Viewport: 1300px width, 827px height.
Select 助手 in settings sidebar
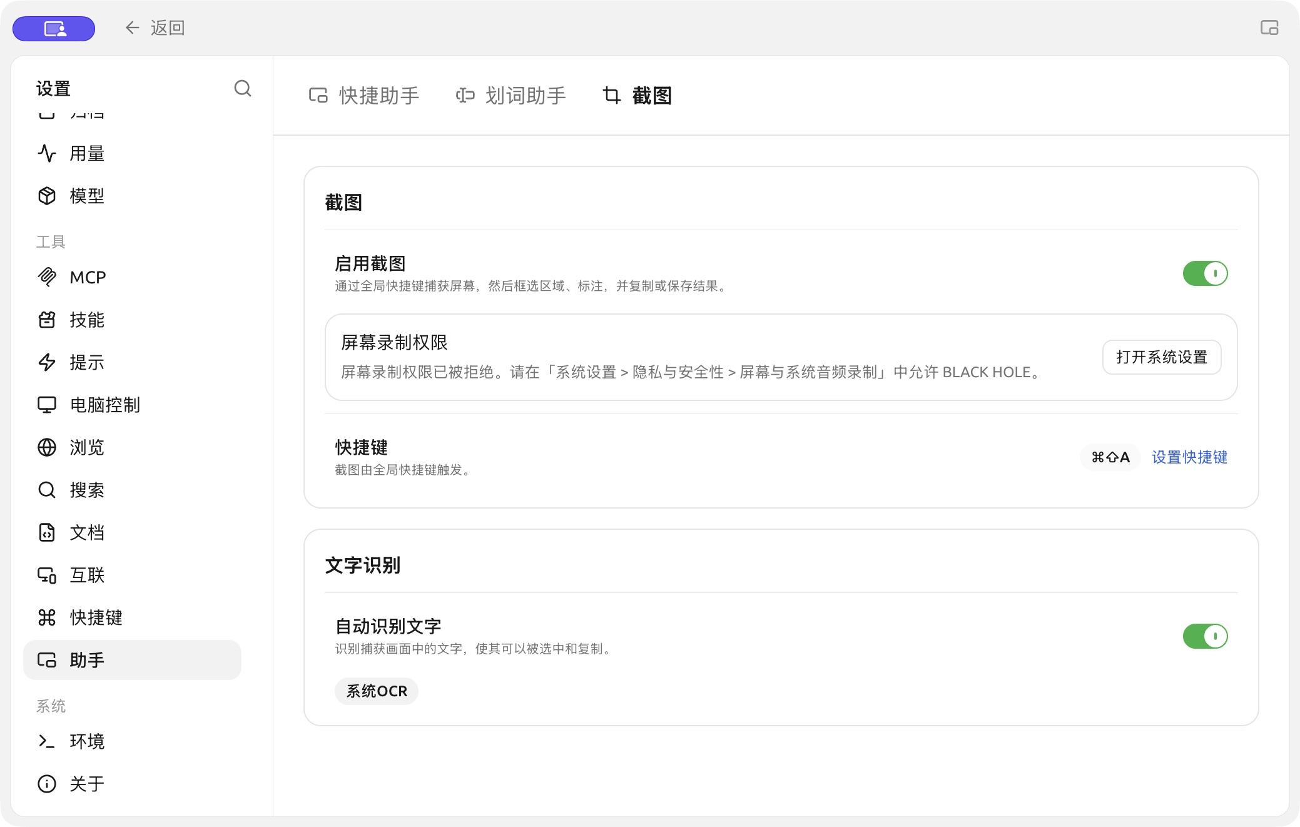click(x=132, y=660)
